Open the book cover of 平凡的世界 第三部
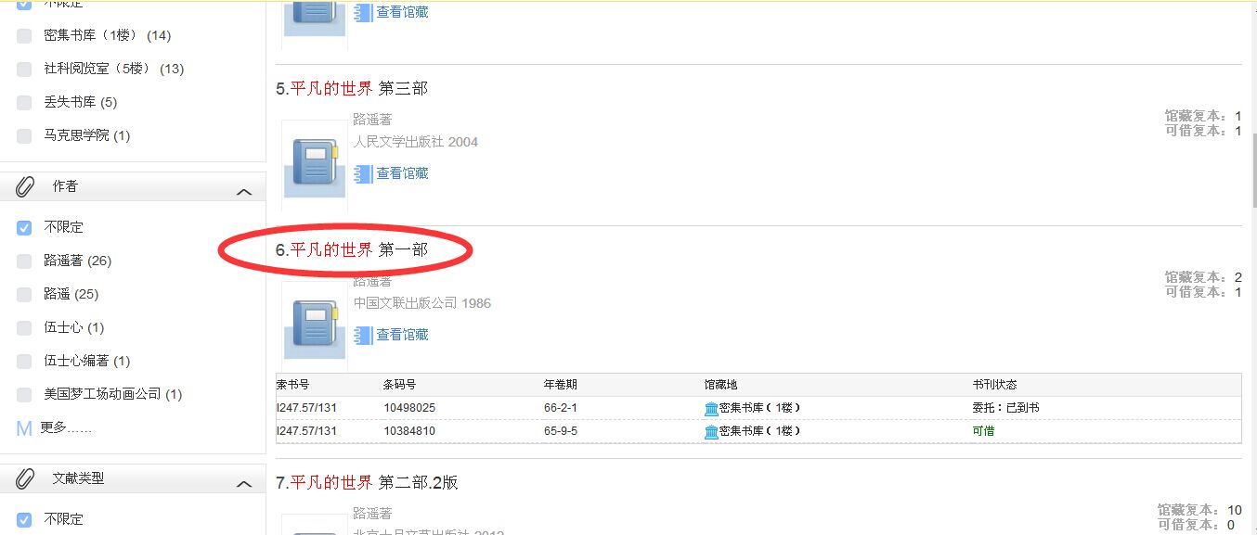This screenshot has width=1257, height=535. (315, 168)
